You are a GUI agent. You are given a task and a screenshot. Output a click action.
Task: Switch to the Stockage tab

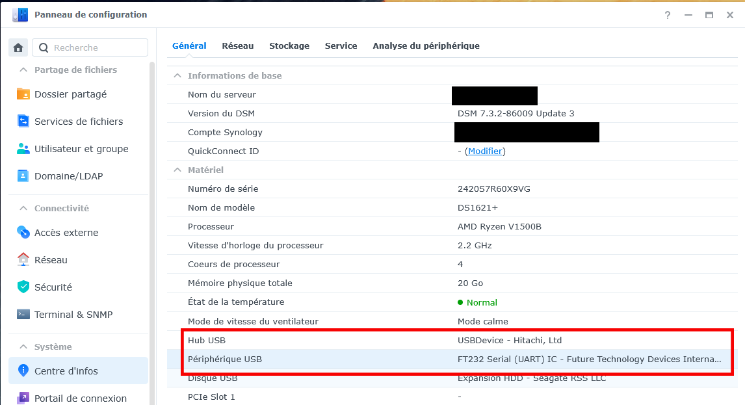click(x=289, y=46)
